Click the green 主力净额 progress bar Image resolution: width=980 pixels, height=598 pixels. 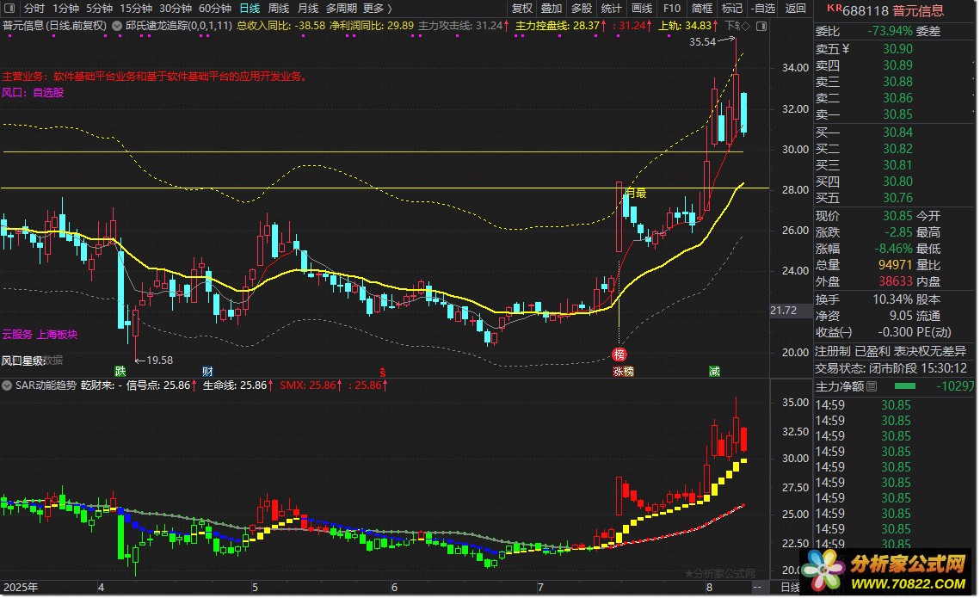pos(905,386)
